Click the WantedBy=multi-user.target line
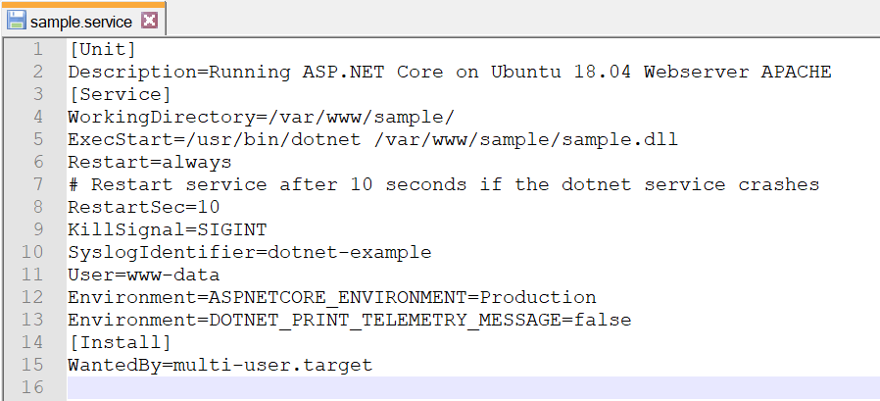The image size is (880, 401). [220, 365]
